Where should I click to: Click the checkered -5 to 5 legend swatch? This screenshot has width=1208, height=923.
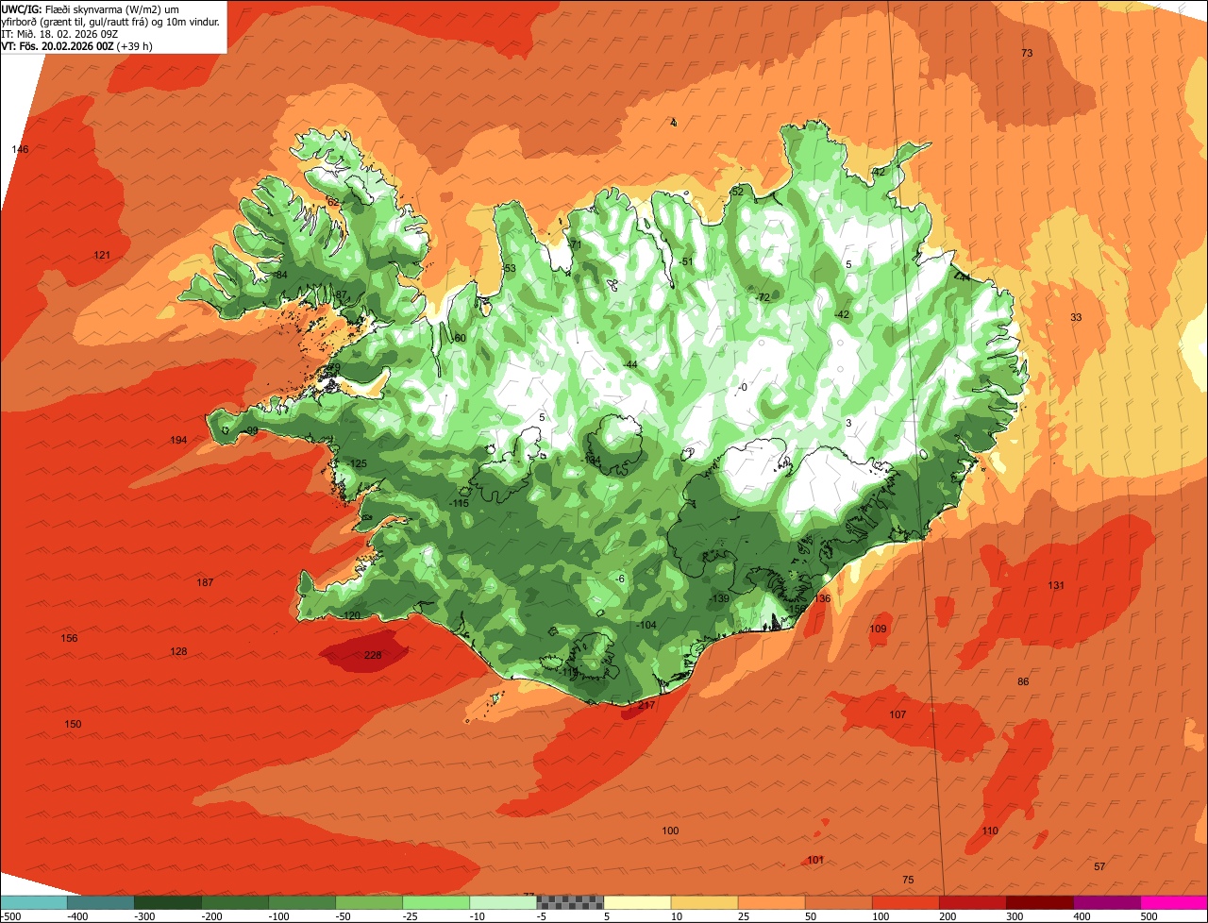click(570, 902)
